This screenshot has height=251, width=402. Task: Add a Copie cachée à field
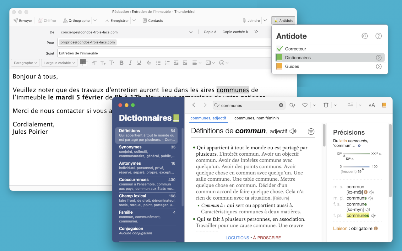coord(235,32)
